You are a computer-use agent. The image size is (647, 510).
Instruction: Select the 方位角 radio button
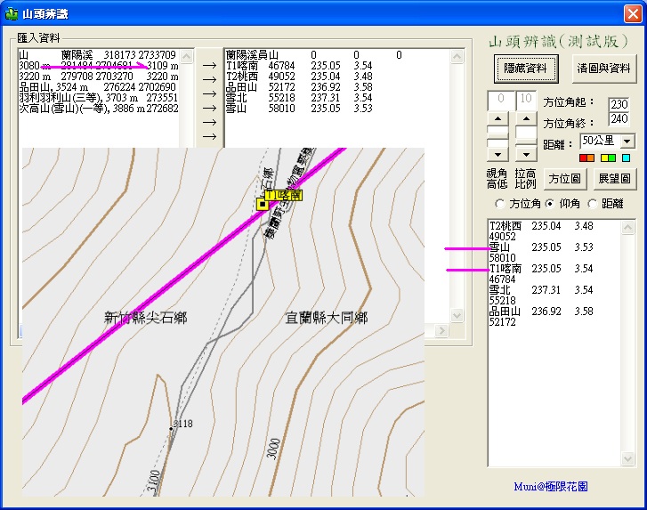click(499, 204)
